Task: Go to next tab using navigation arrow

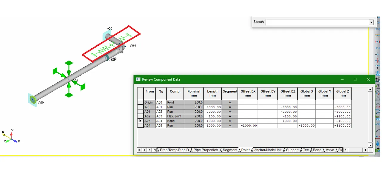Action: point(150,150)
